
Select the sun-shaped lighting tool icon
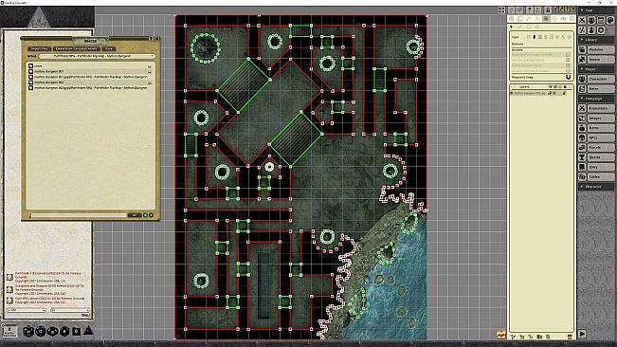pos(554,19)
